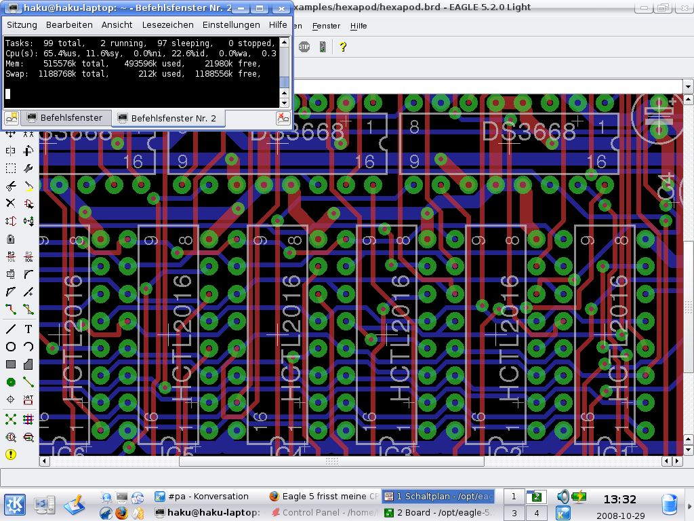Select the Lock tool
This screenshot has width=694, height=521.
coord(11,239)
